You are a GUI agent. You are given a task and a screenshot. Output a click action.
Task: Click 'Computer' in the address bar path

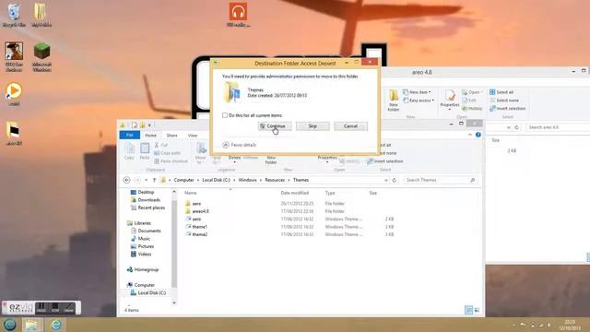[183, 181]
